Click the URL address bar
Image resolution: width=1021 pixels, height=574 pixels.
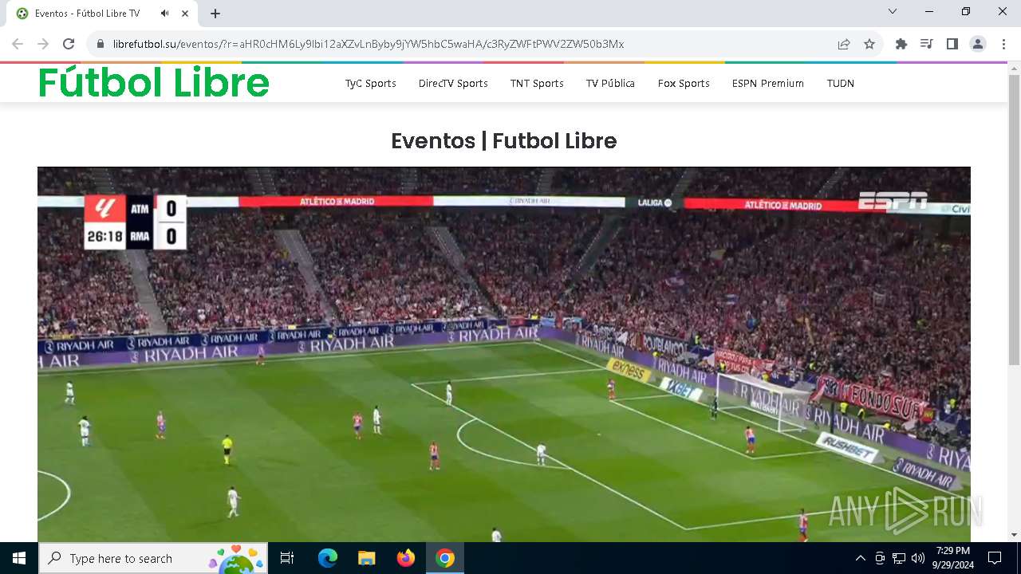click(x=463, y=44)
